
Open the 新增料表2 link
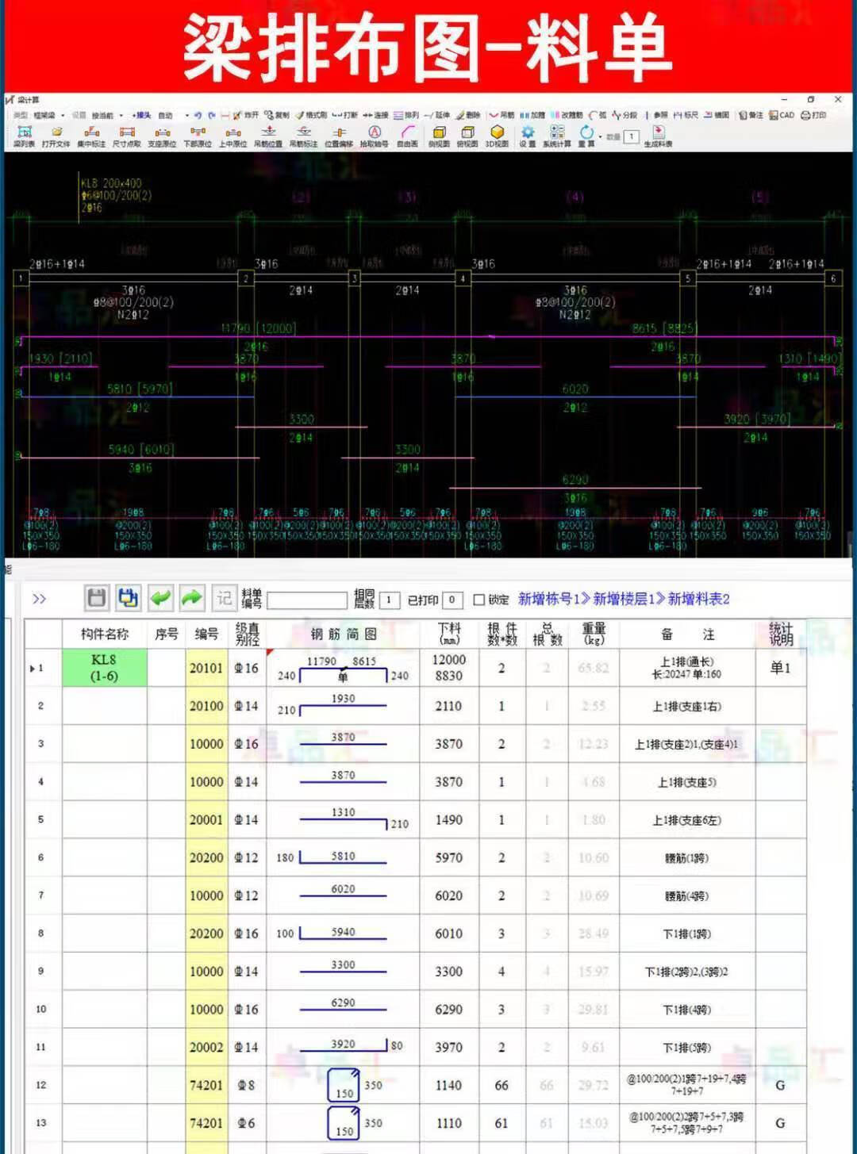coord(697,599)
